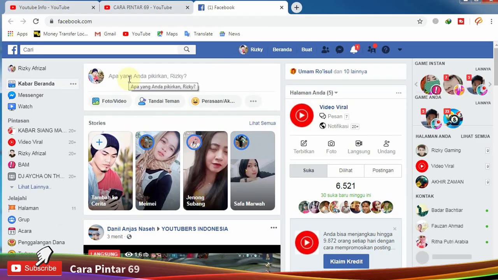Click the friends icon with red dot in top bar
Image resolution: width=498 pixels, height=280 pixels.
[x=372, y=49]
